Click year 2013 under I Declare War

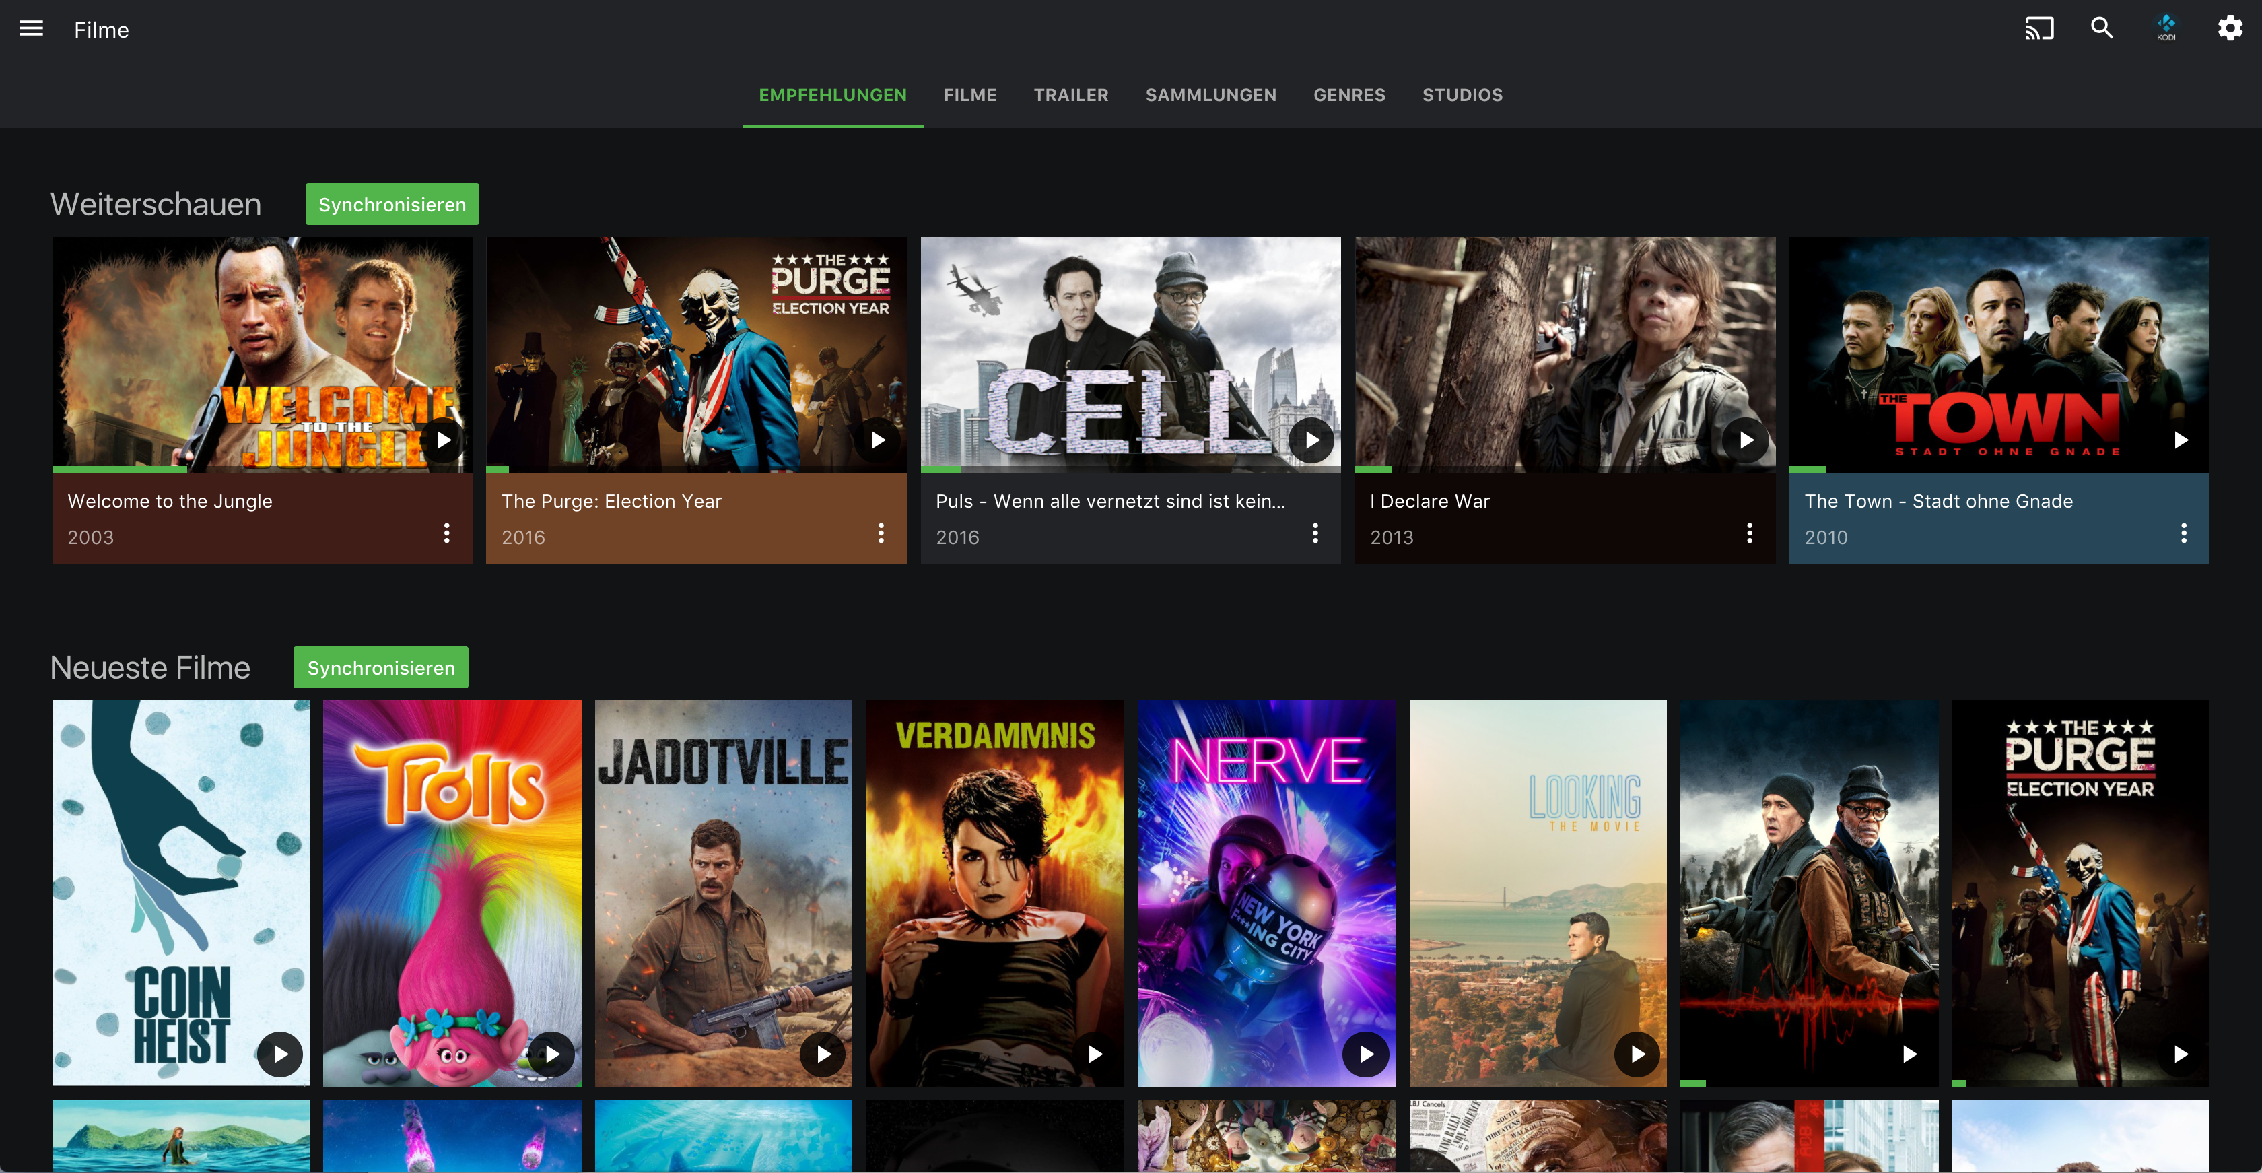[x=1392, y=537]
